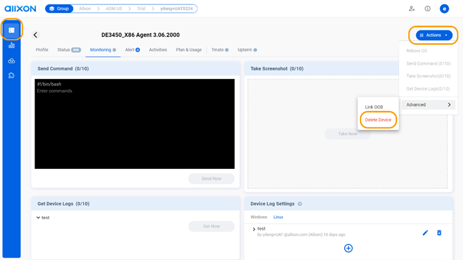Open the info help icon in header

(x=428, y=9)
